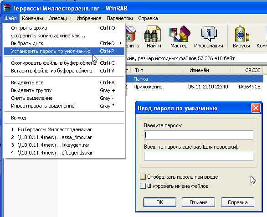
Task: Select the 'Приложение' row in file list
Action: 195,87
